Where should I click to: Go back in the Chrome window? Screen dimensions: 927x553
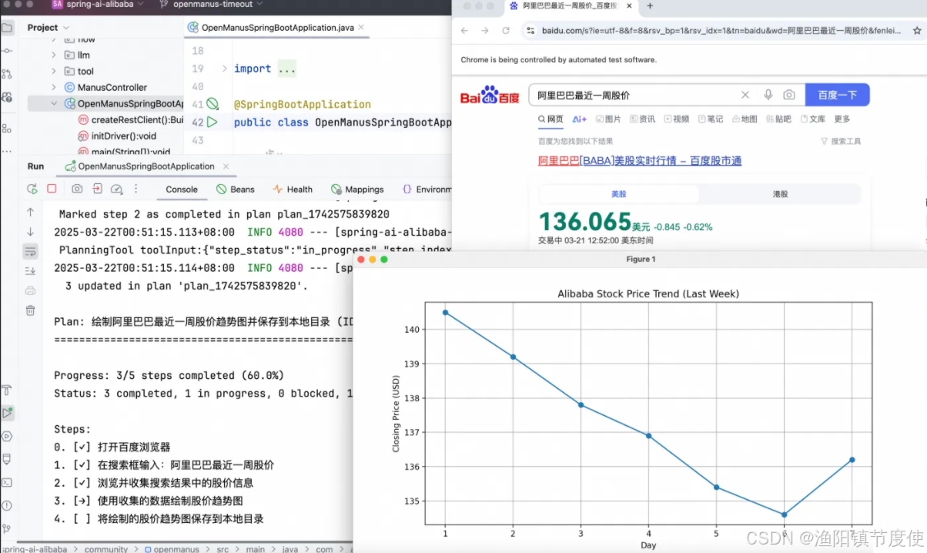464,31
